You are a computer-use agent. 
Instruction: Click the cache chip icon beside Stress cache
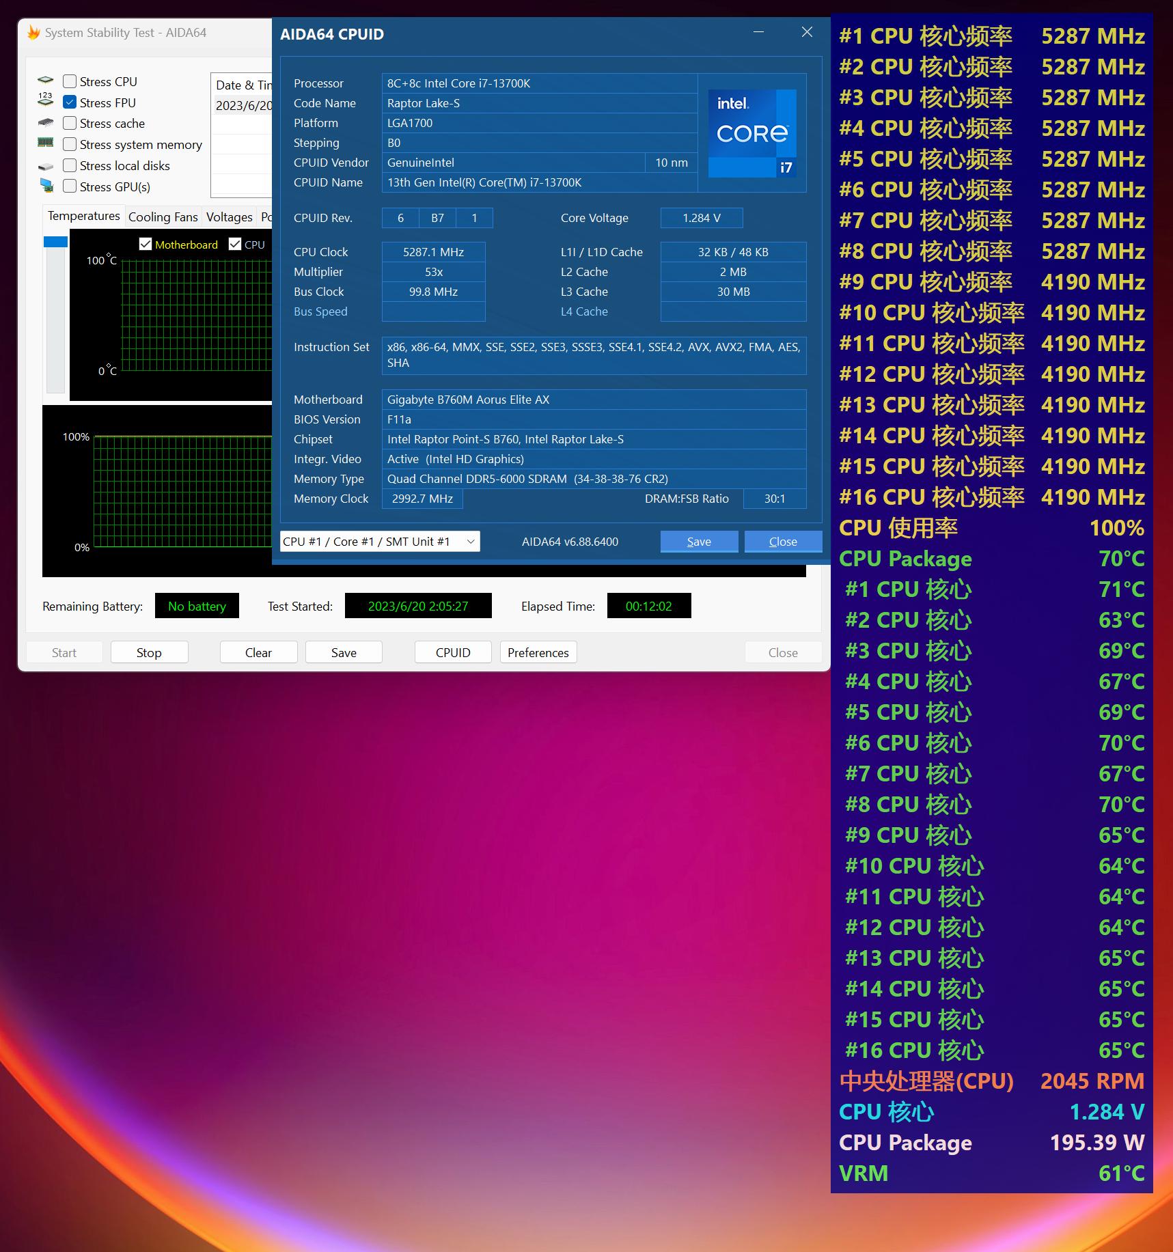pos(45,122)
